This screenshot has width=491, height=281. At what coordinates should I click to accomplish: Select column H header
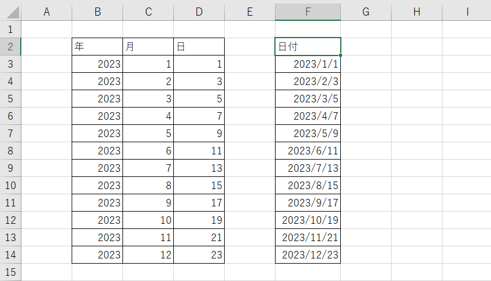click(416, 12)
